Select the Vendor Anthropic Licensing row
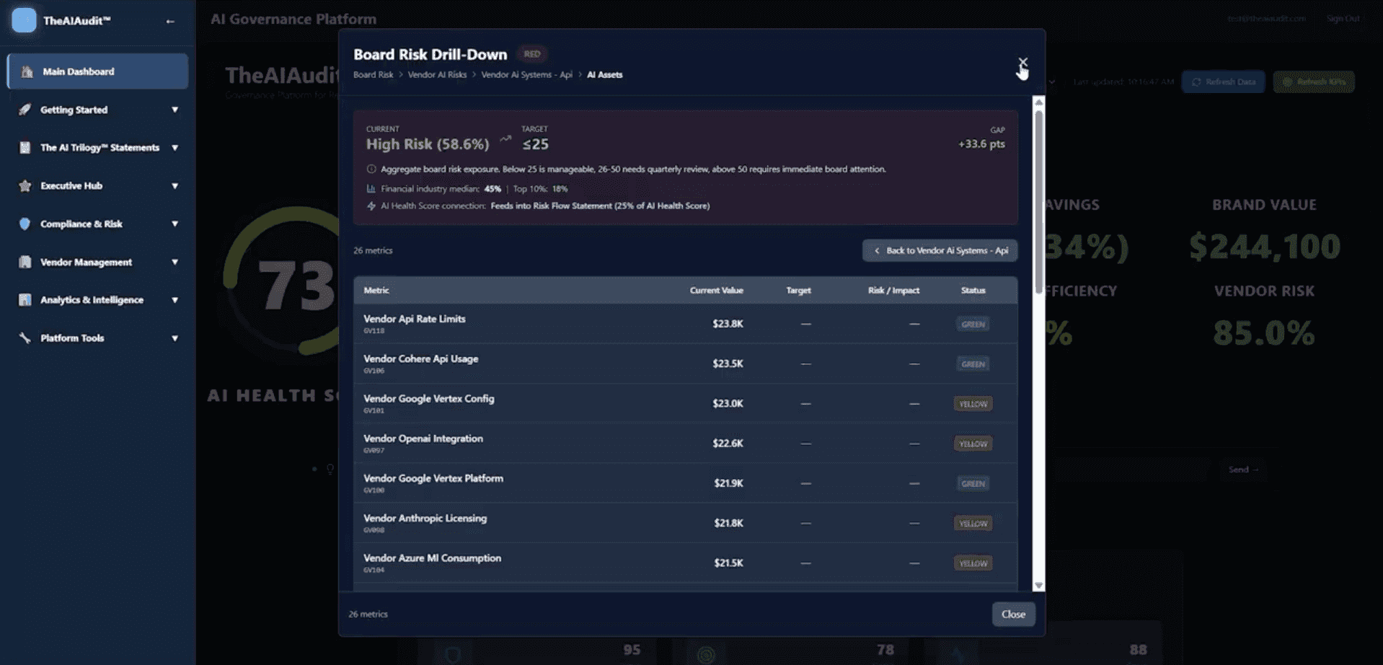1383x665 pixels. coord(685,523)
